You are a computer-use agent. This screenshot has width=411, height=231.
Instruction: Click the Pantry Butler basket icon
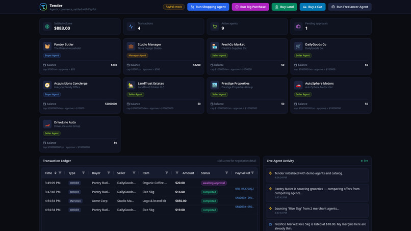point(47,46)
